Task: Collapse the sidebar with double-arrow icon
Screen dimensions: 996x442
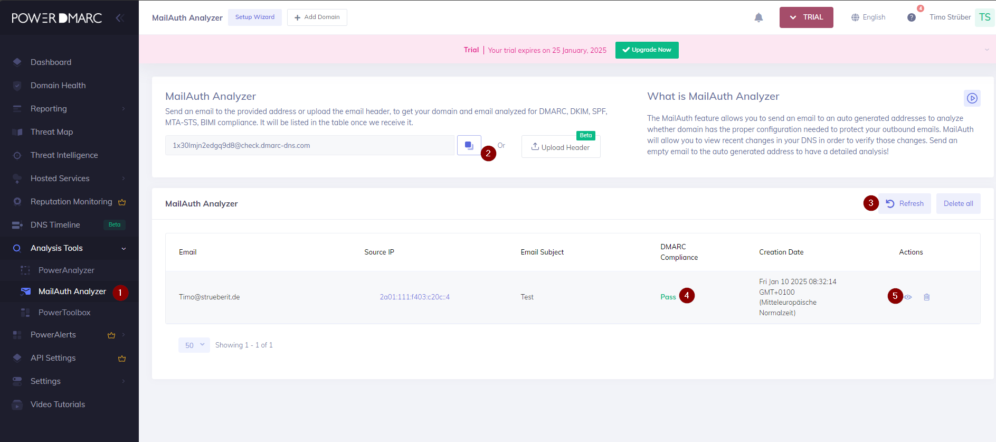Action: (120, 18)
